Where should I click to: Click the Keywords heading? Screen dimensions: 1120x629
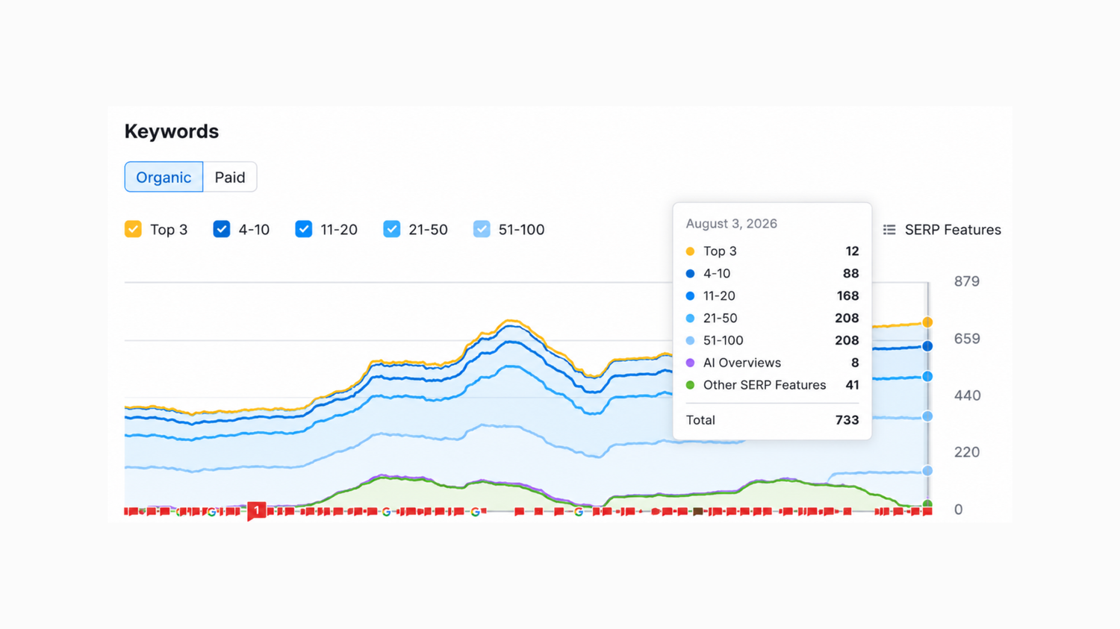(x=172, y=131)
